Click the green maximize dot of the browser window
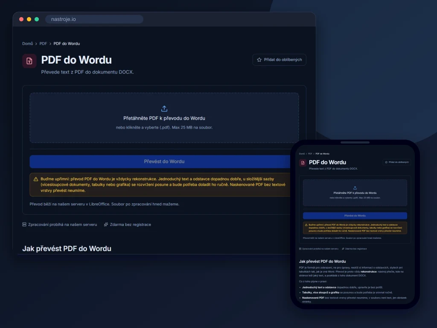 pos(37,19)
